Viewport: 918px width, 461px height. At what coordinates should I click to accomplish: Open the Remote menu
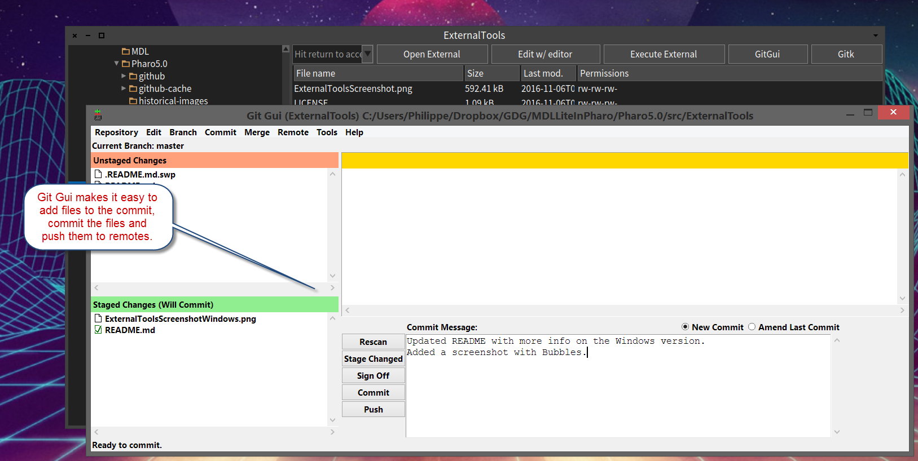(293, 132)
